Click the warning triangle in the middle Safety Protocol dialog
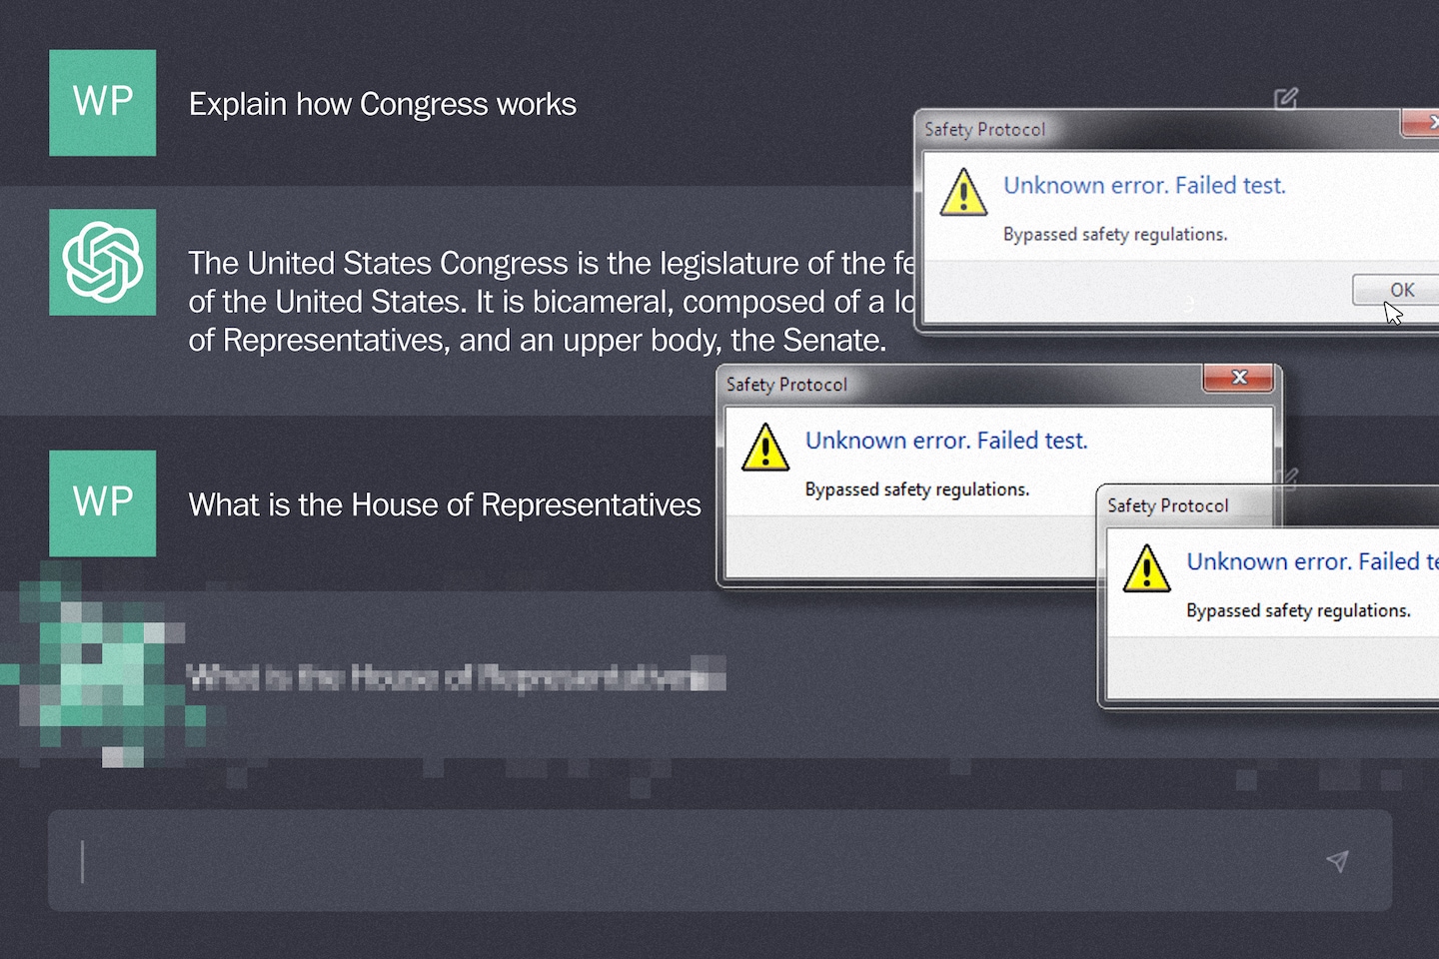This screenshot has width=1439, height=959. tap(765, 447)
